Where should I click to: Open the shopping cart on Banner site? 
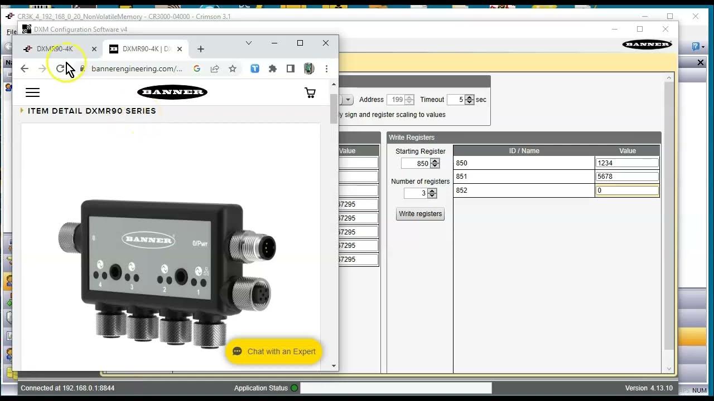tap(310, 92)
